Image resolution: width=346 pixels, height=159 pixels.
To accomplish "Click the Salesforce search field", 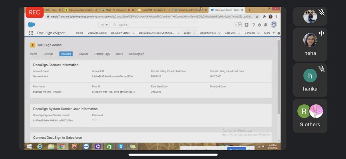I will (x=154, y=25).
